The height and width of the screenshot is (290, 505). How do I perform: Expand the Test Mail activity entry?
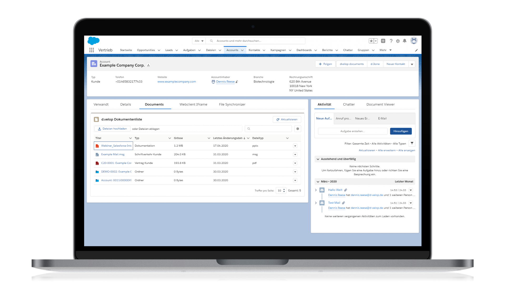[316, 203]
